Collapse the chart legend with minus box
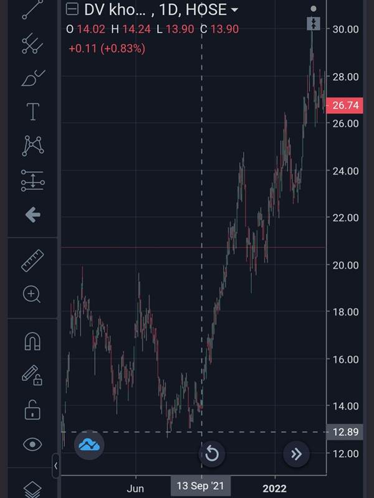Viewport: 374px width, 498px height. [72, 9]
